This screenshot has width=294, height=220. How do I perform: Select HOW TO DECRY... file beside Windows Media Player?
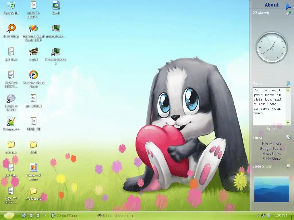tap(11, 79)
